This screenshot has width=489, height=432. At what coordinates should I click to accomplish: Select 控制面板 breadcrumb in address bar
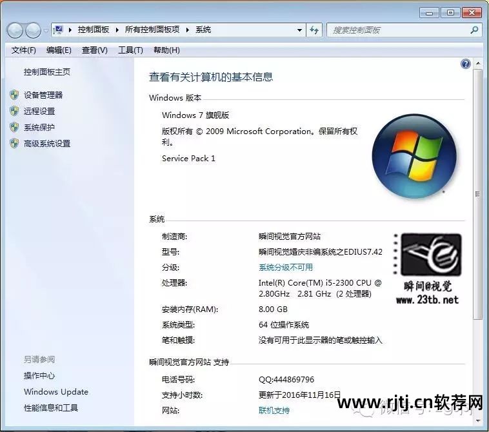click(x=94, y=30)
